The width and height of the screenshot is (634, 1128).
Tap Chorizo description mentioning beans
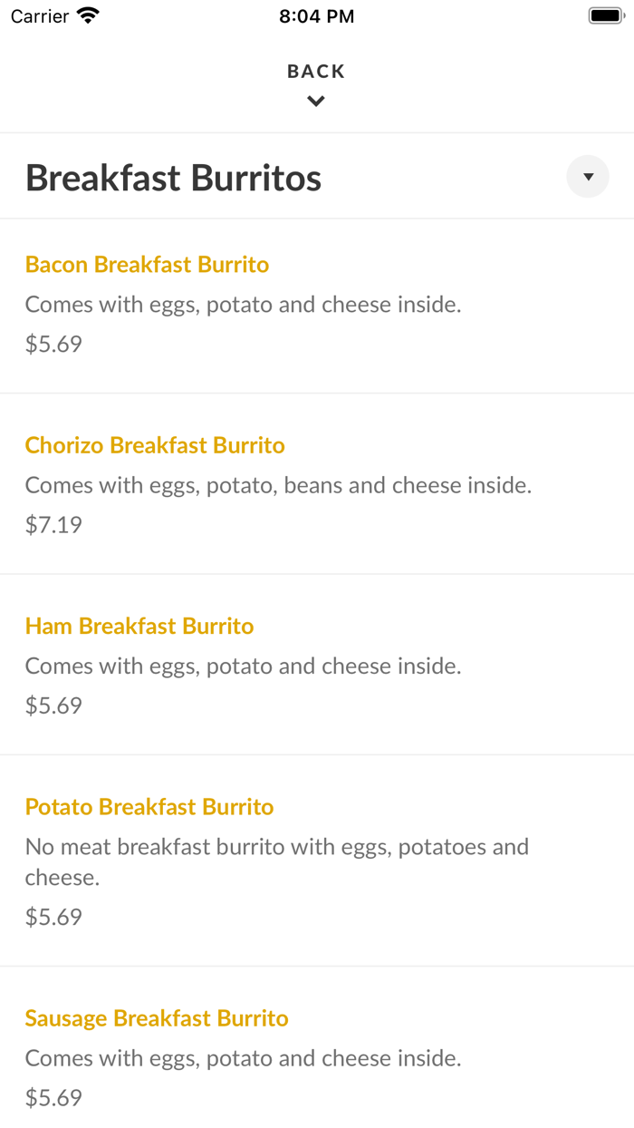tap(278, 485)
